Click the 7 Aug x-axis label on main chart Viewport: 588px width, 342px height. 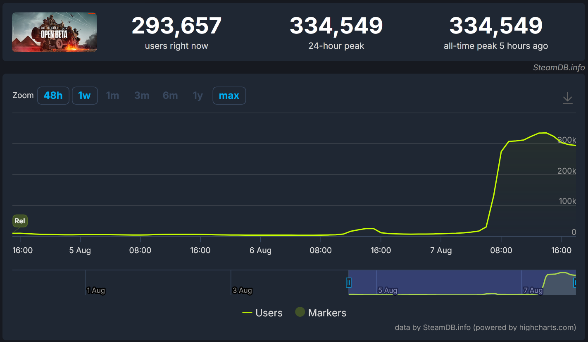[x=441, y=250]
